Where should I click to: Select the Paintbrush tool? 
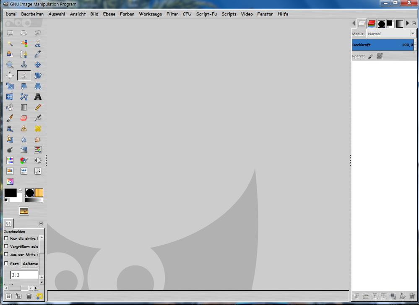(x=10, y=118)
